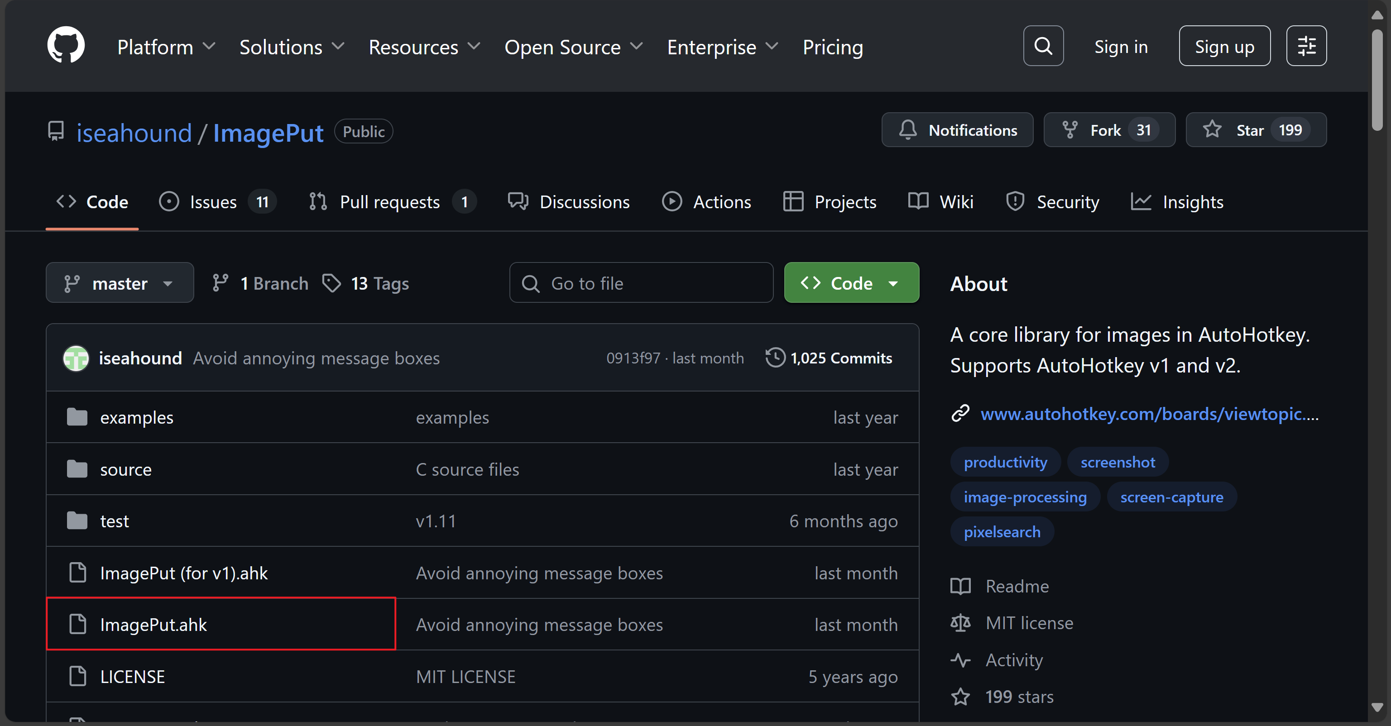Open the ImagePut.ahk file name

pyautogui.click(x=153, y=625)
